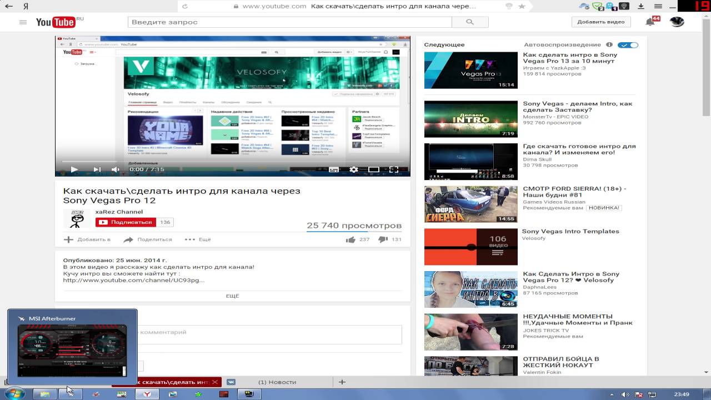Viewport: 711px width, 400px height.
Task: Open thumbnail of Vegas Pro 13 video 15:14
Action: (x=470, y=70)
